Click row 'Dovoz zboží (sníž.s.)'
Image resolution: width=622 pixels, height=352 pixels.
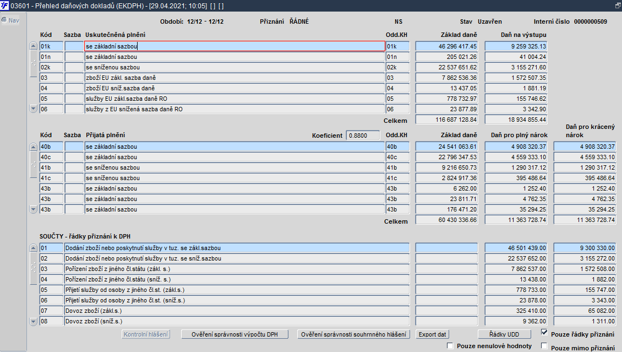(x=237, y=322)
